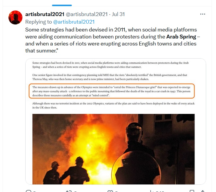Click the orange-outlined Olympics paragraph
216x192 pixels.
click(112, 91)
